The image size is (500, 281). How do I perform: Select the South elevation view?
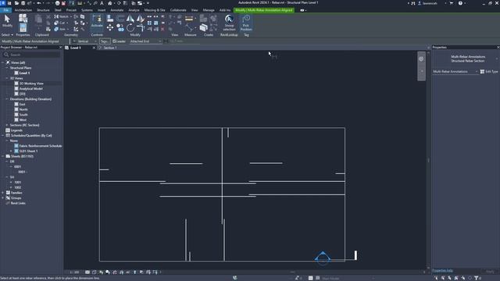point(23,115)
